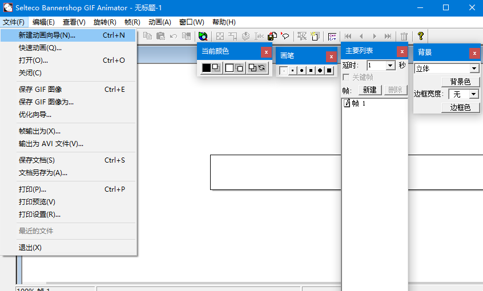The image size is (483, 291).
Task: Click the 'abc' text tool toolbar icon
Action: (x=259, y=36)
